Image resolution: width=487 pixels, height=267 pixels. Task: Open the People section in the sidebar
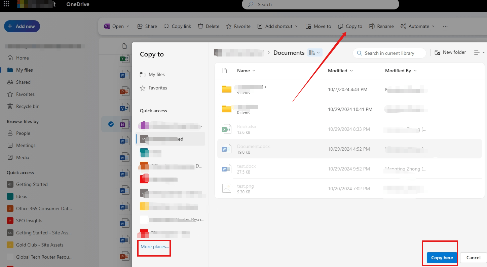click(23, 133)
